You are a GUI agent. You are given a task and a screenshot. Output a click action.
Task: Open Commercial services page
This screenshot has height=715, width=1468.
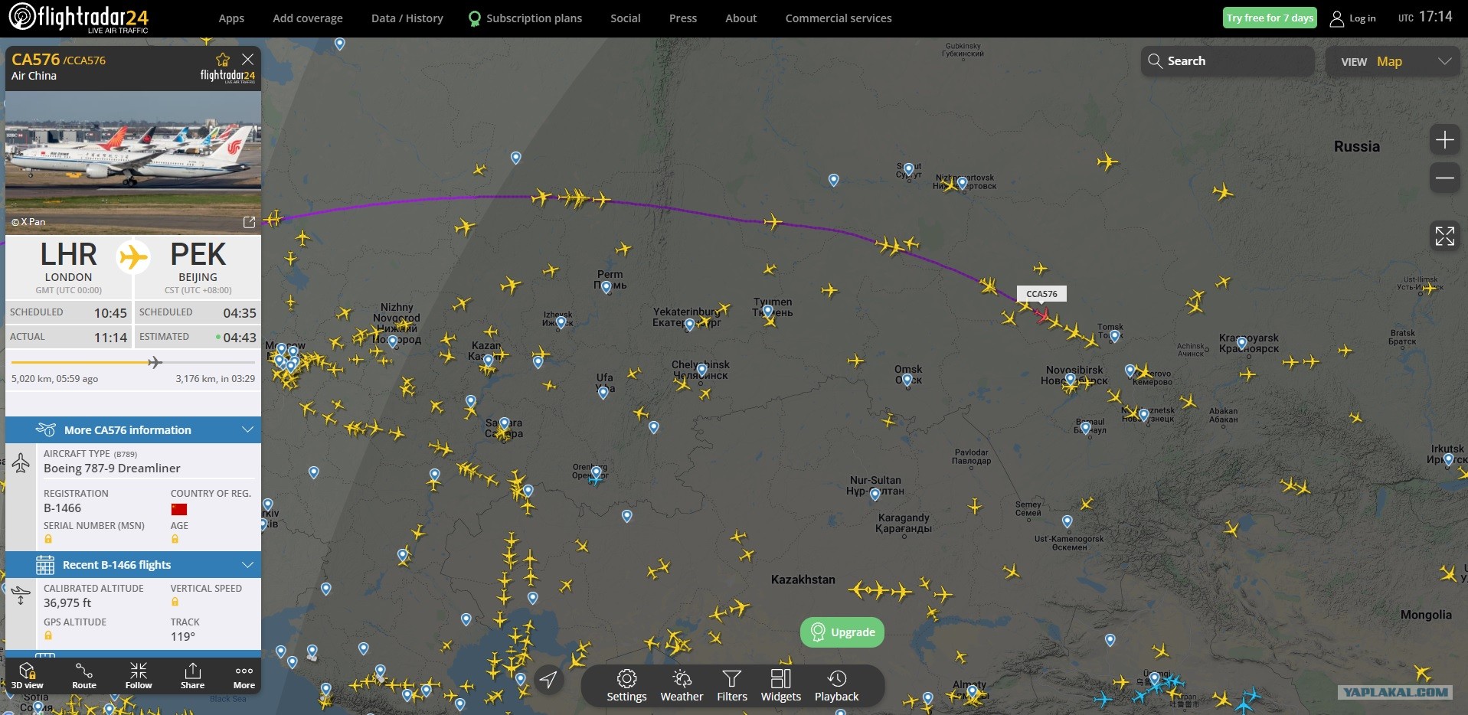[x=839, y=18]
